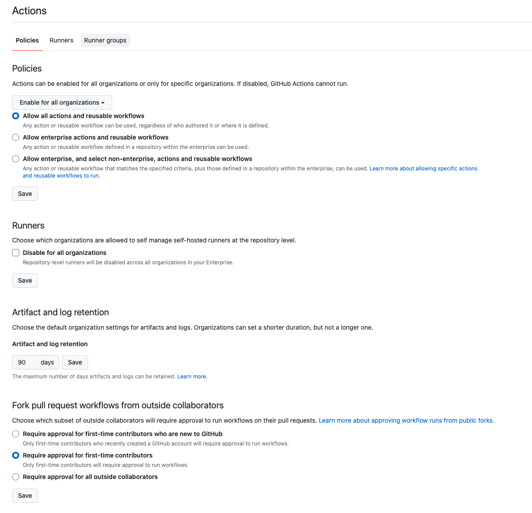Click Save under the Runners section
The width and height of the screenshot is (532, 513).
25,280
